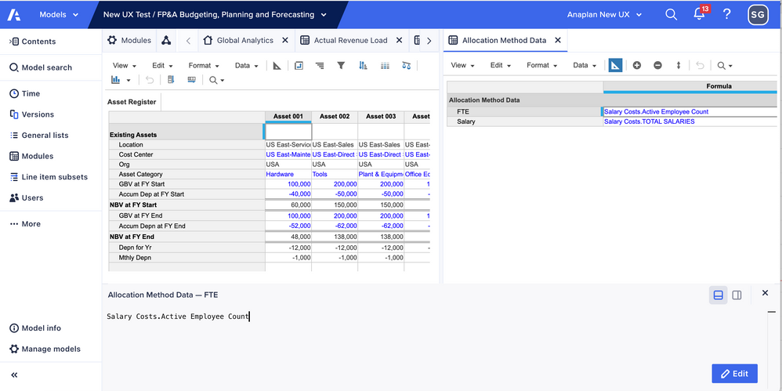Click next tabs chevron arrow
The width and height of the screenshot is (782, 391).
(429, 41)
